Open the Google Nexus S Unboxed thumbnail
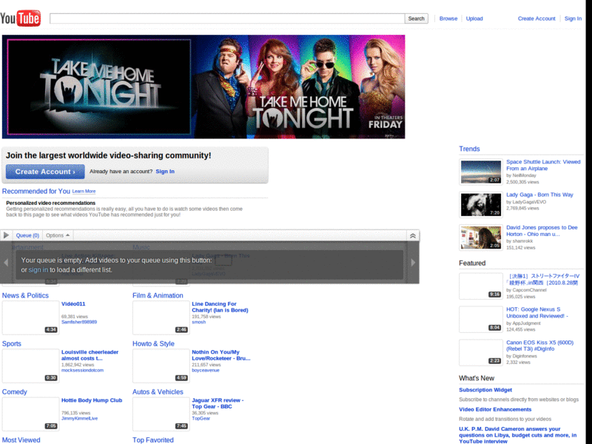The height and width of the screenshot is (444, 592). [x=480, y=320]
